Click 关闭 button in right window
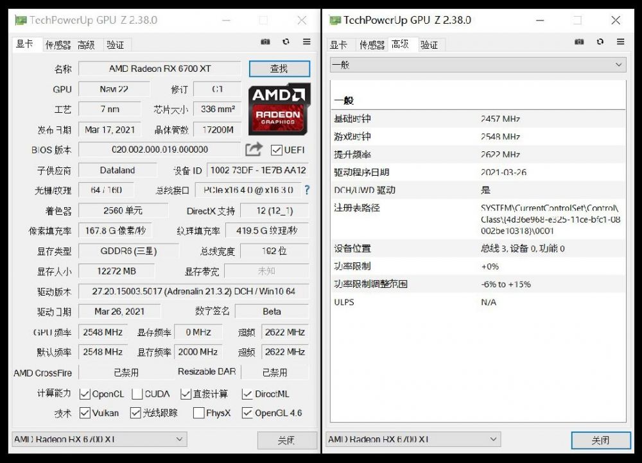Image resolution: width=642 pixels, height=463 pixels. [x=601, y=440]
